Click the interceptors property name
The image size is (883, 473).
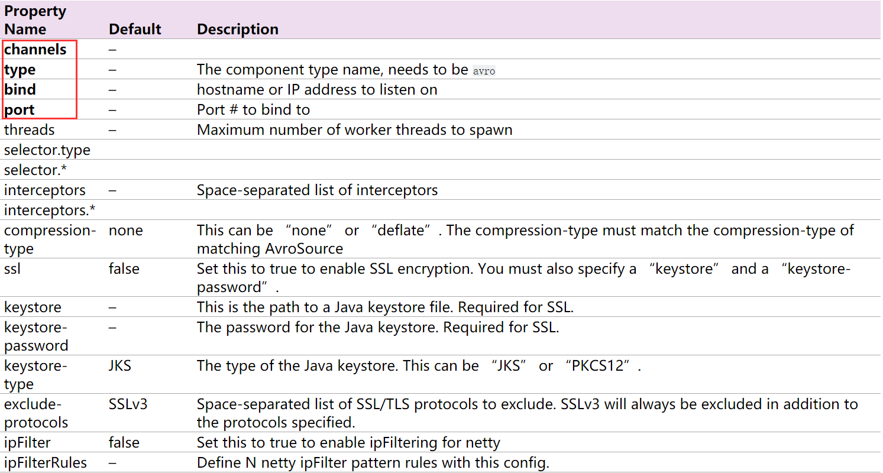[x=44, y=190]
